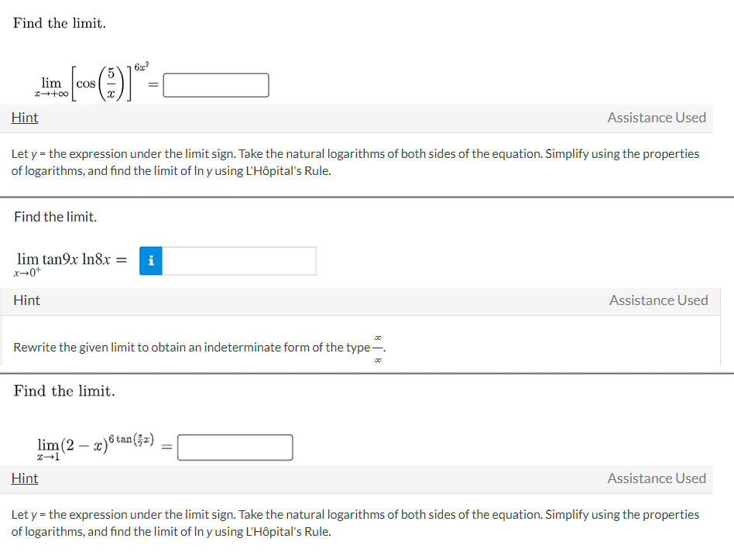Click the blue info icon beside the answer box
Image resolution: width=734 pixels, height=559 pixels.
[150, 260]
